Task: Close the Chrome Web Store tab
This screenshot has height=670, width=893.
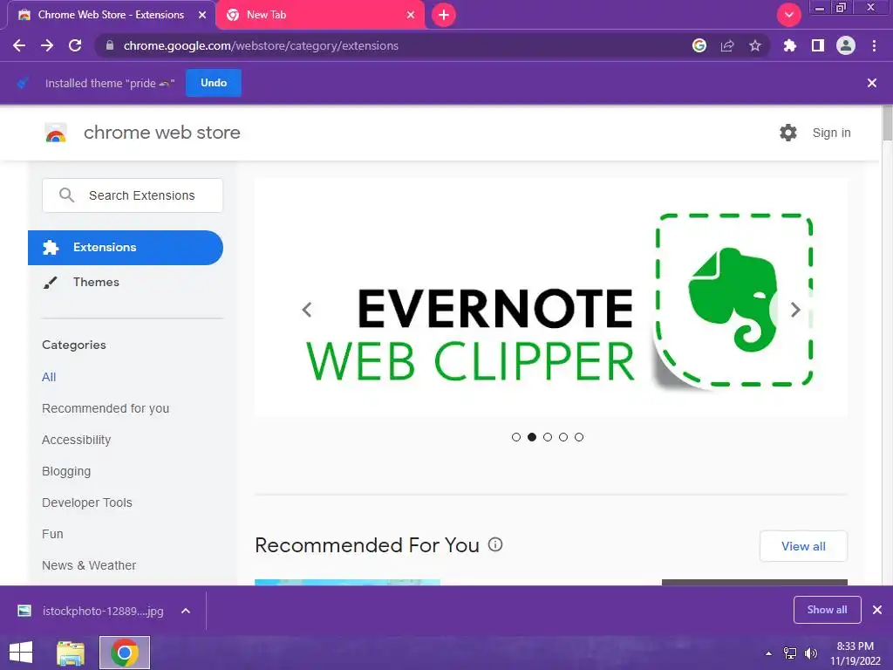Action: coord(202,15)
